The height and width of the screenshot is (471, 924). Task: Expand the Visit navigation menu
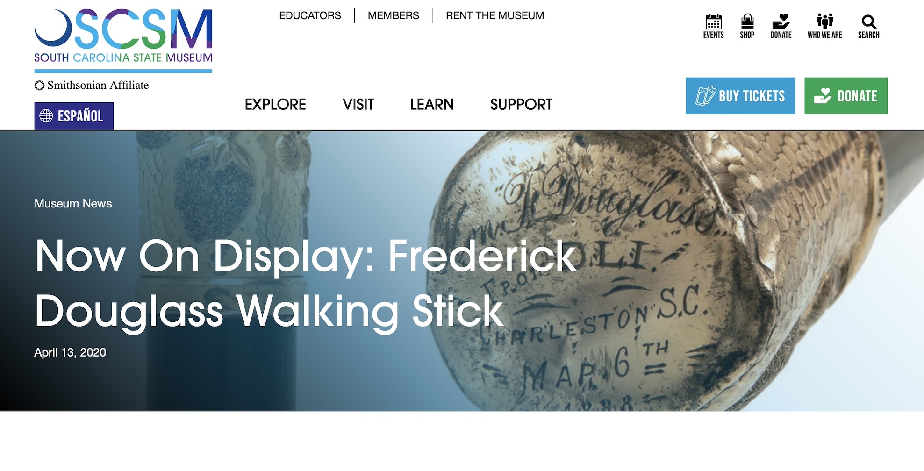(358, 104)
